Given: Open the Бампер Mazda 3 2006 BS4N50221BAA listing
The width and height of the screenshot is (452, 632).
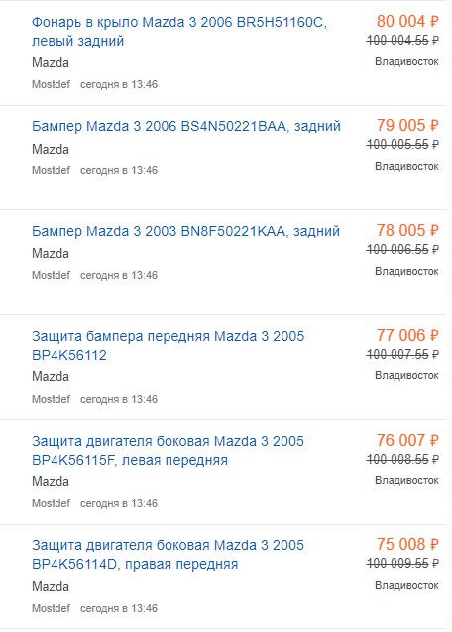Looking at the screenshot, I should pyautogui.click(x=186, y=126).
